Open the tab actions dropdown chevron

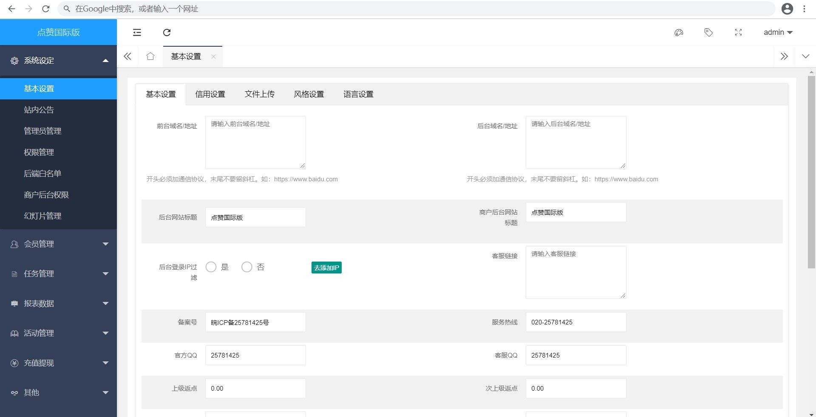click(x=805, y=56)
